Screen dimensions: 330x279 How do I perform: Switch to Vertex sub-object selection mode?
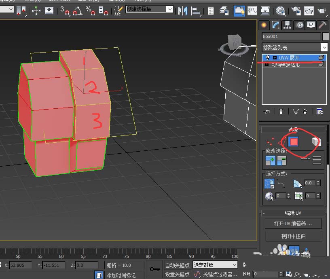270,142
